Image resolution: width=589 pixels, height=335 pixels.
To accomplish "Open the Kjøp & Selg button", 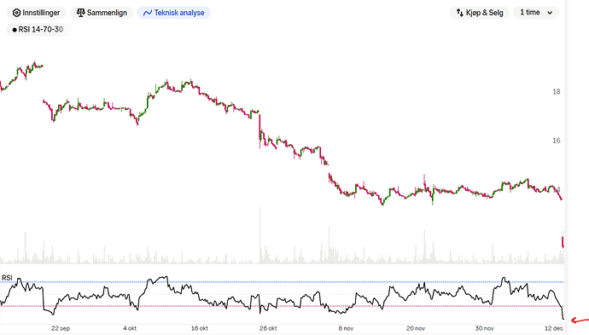I will pos(480,13).
